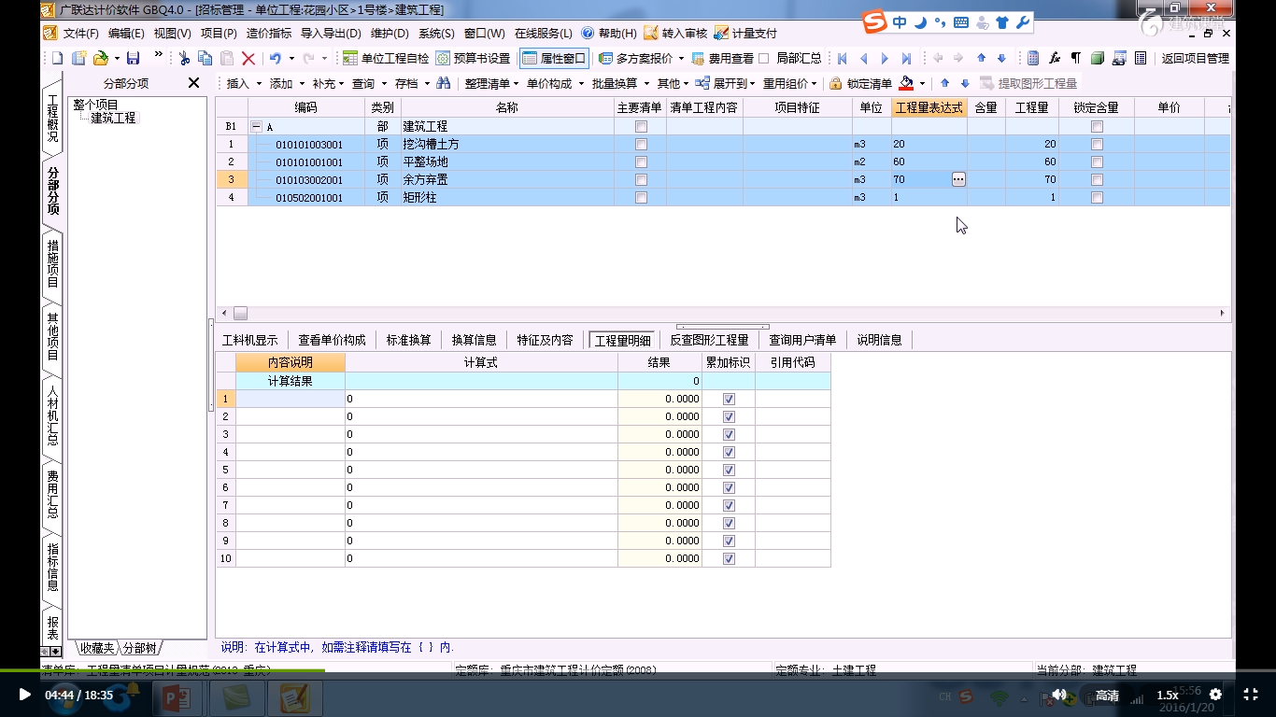Open 帮助(H) menu
Viewport: 1276px width, 717px height.
coord(609,33)
